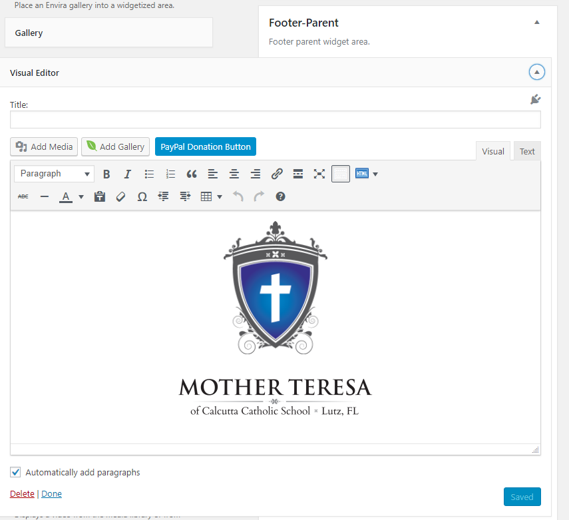Switch to the Text editor tab
This screenshot has width=569, height=520.
pos(527,151)
